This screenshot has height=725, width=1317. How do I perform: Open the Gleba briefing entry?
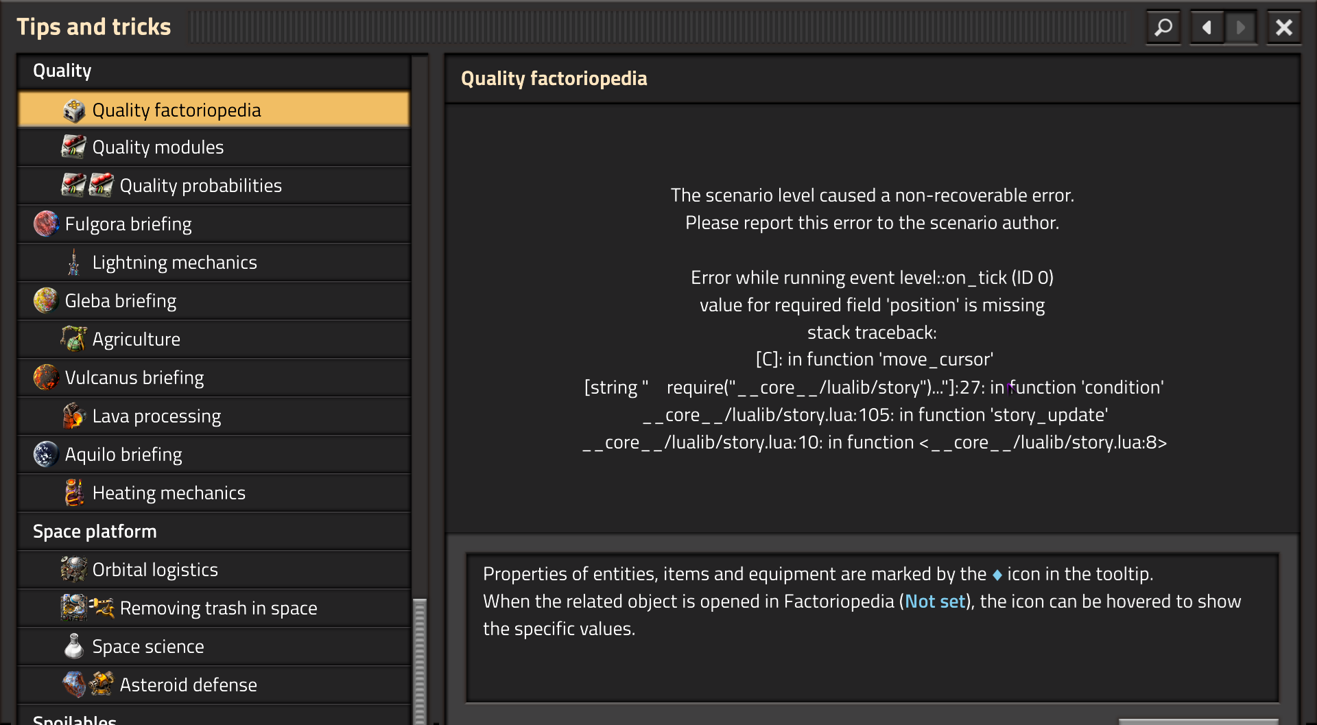(214, 300)
